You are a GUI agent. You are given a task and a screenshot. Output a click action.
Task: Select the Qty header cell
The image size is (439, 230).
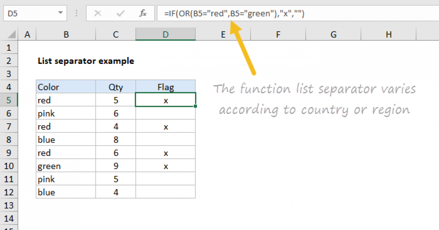point(116,87)
